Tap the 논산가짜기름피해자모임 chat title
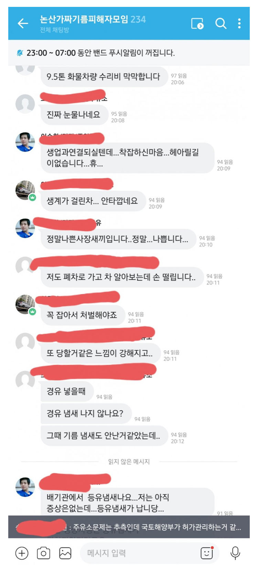Image resolution: width=258 pixels, height=566 pixels. 84,19
